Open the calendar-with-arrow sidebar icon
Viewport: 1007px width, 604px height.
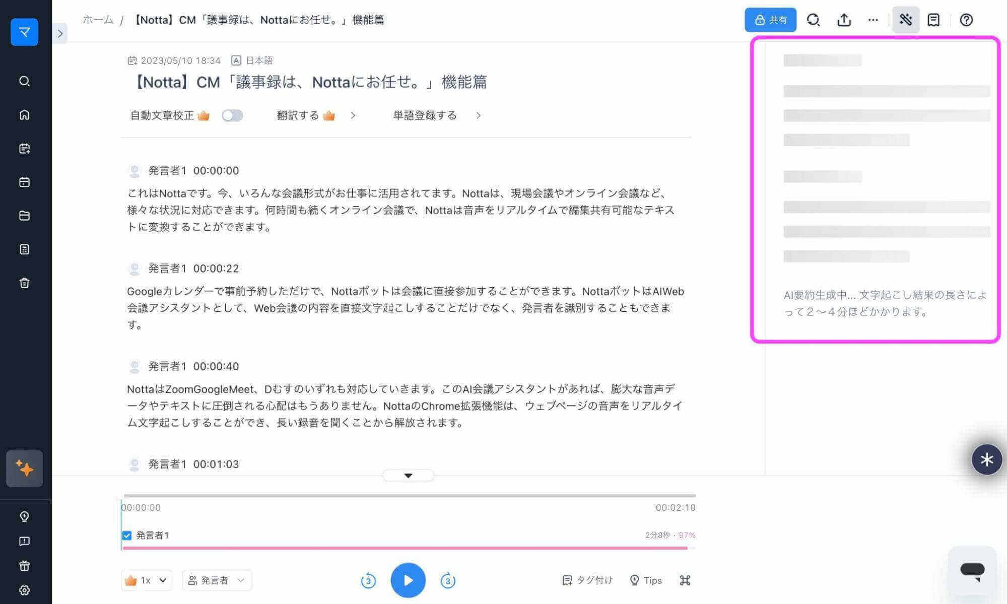tap(24, 149)
